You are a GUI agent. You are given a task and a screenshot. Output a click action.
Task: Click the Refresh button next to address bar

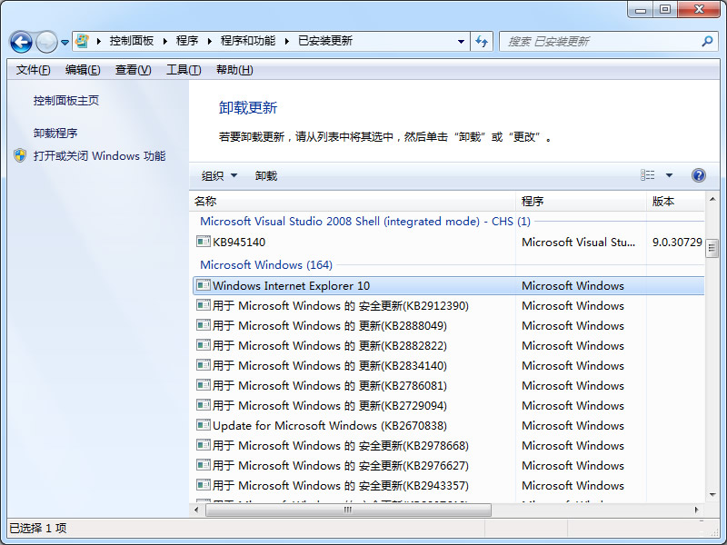(x=482, y=41)
